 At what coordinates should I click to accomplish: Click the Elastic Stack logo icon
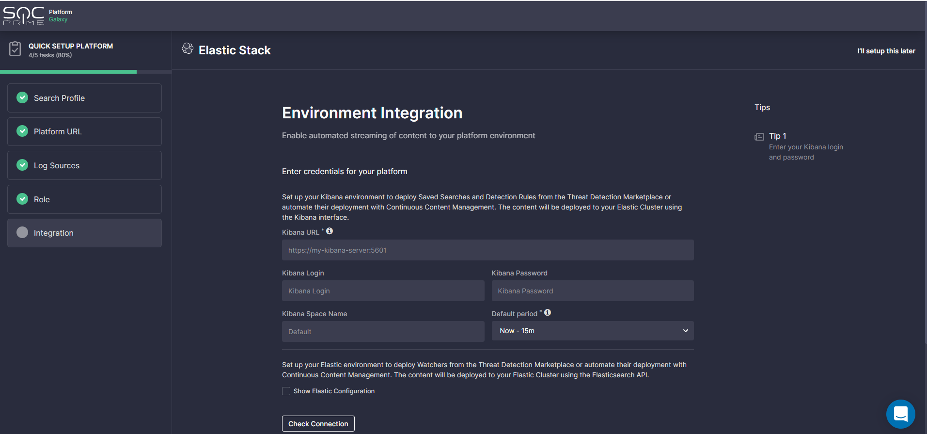(188, 48)
